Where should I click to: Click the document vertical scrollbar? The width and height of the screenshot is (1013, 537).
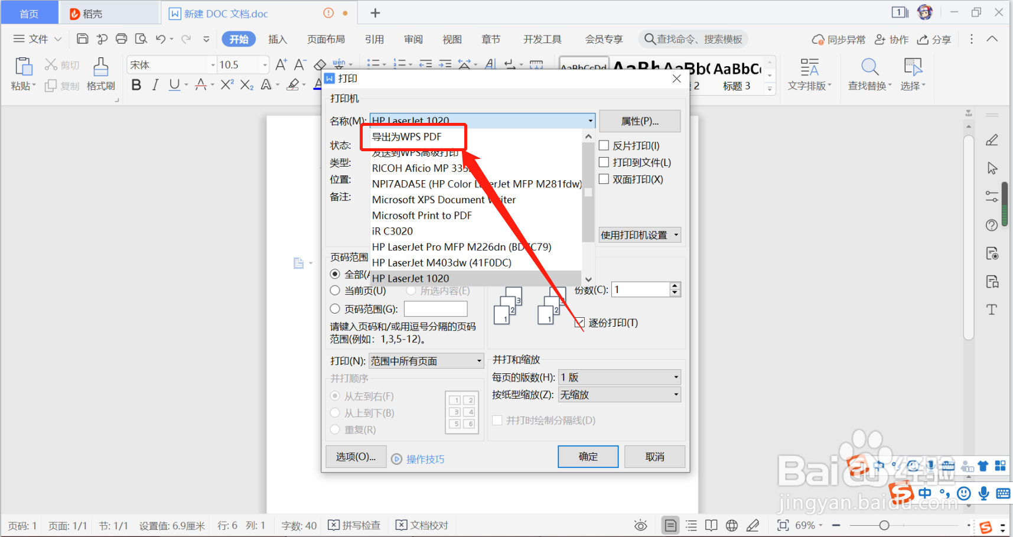[x=969, y=237]
